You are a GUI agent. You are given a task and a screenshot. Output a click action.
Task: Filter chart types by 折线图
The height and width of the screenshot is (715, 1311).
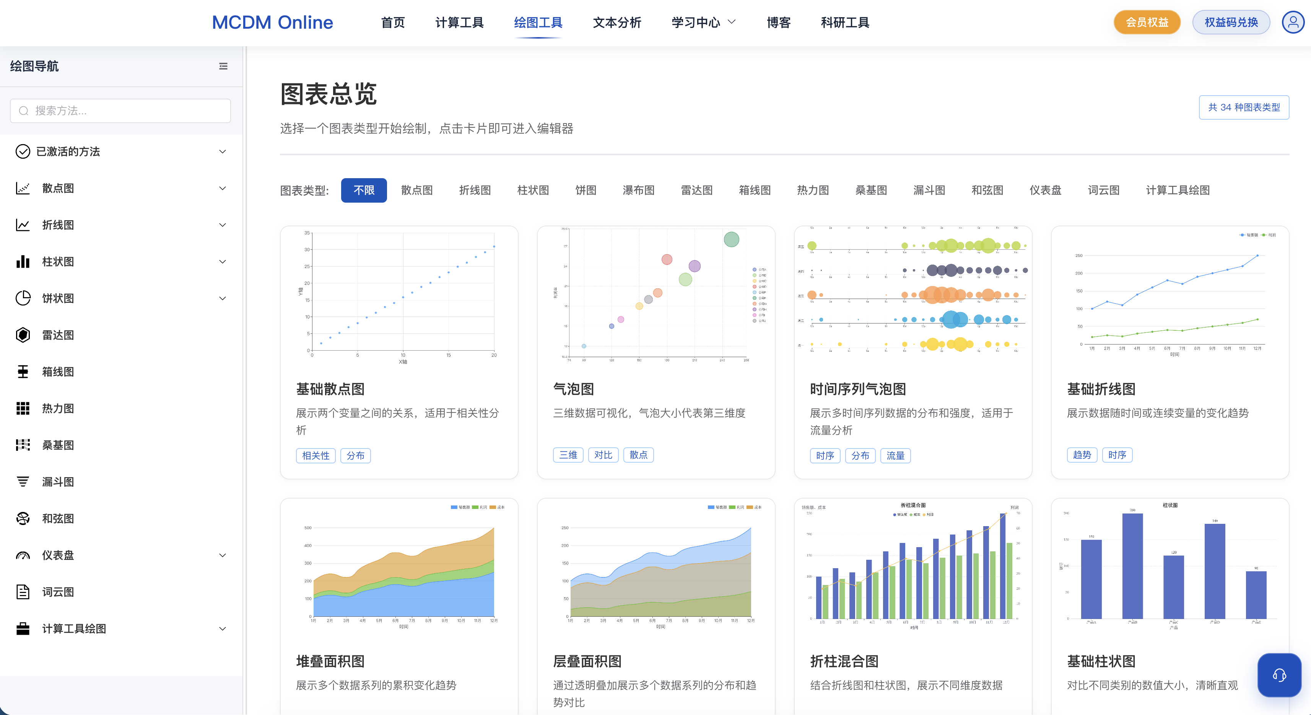pyautogui.click(x=475, y=190)
